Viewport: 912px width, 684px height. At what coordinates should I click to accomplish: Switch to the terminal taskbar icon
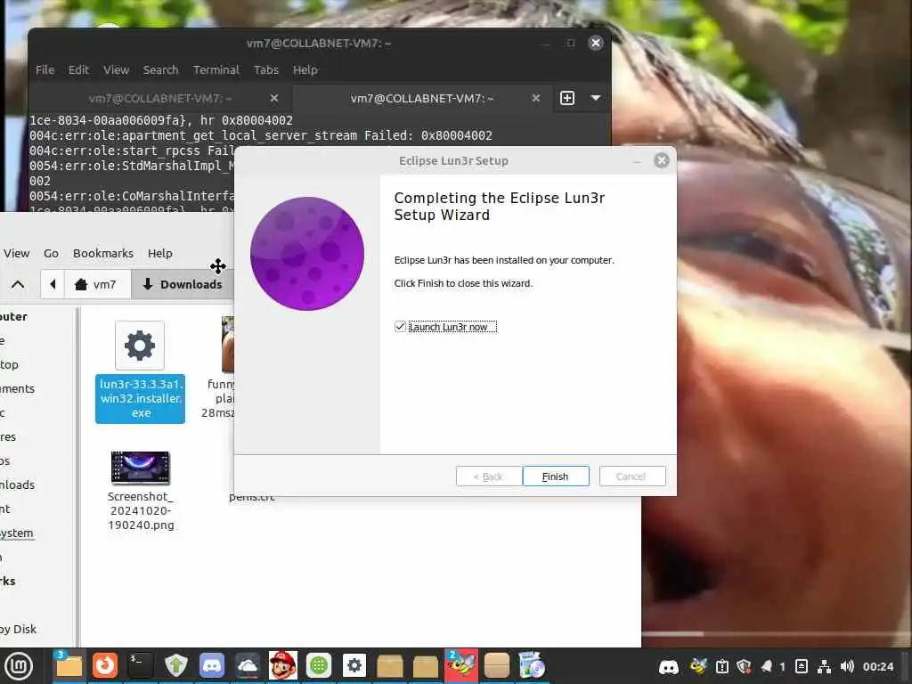140,666
